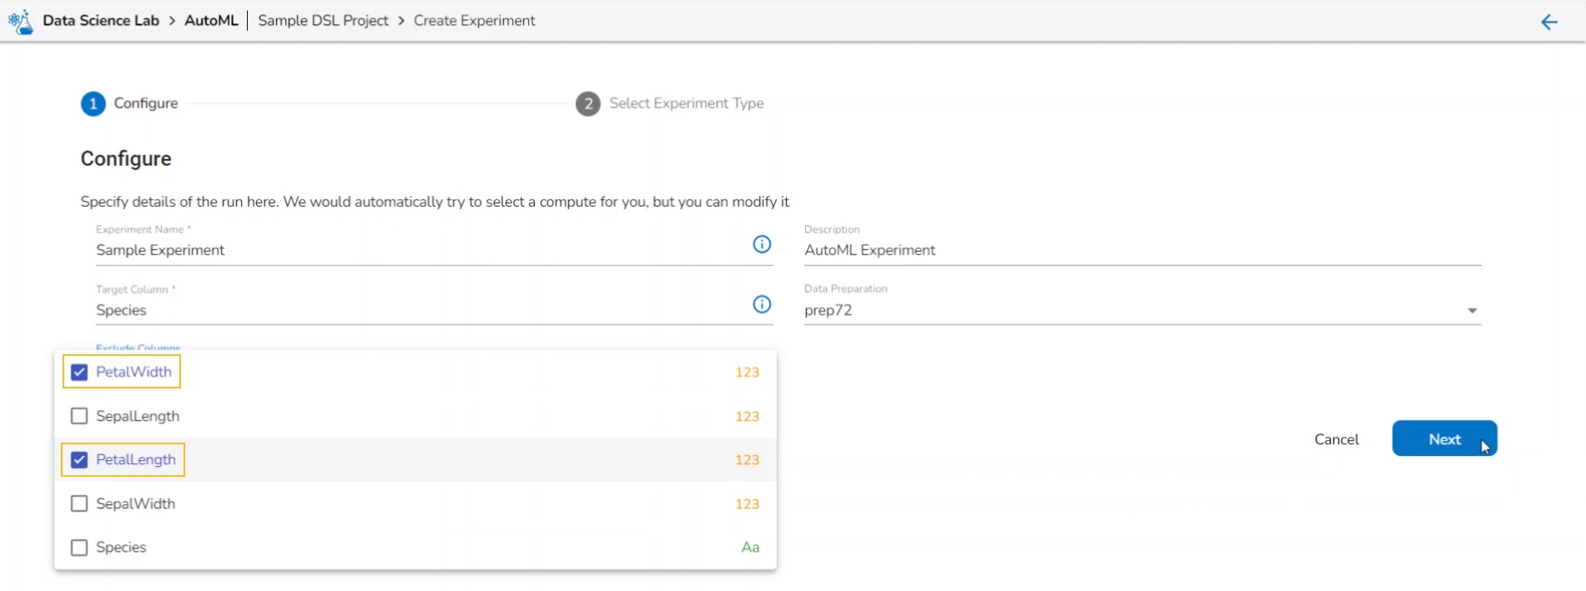Click step 2 circle icon
The image size is (1586, 591).
(588, 104)
